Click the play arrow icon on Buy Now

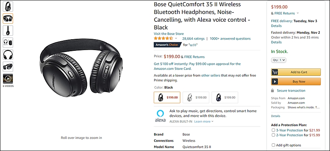pos(274,82)
